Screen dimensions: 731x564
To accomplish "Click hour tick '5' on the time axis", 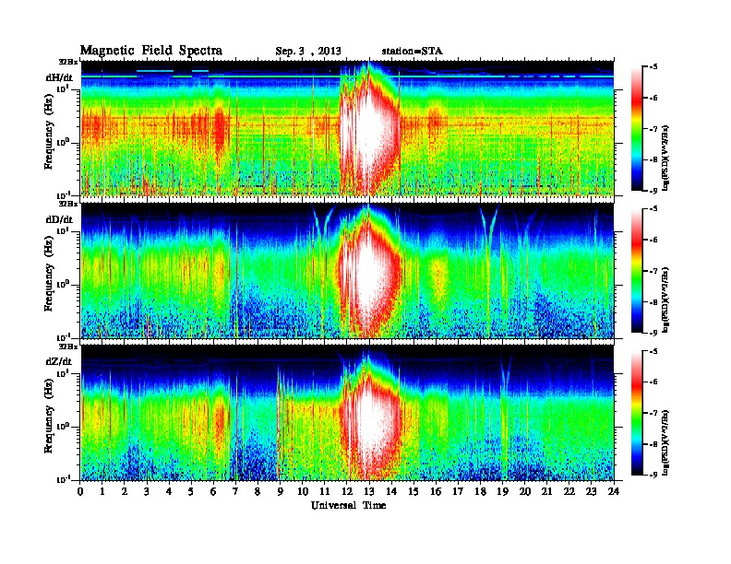I will coord(191,491).
